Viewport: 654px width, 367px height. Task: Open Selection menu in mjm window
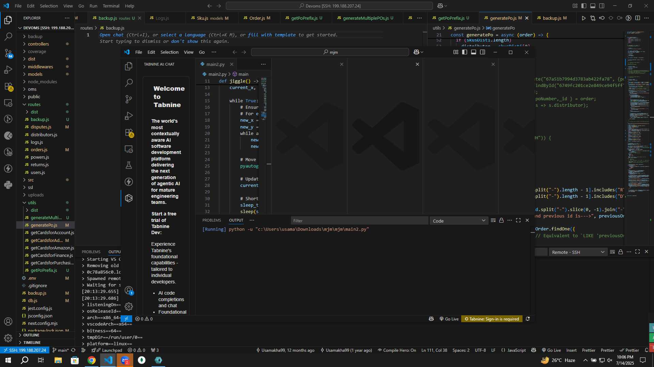coord(169,52)
